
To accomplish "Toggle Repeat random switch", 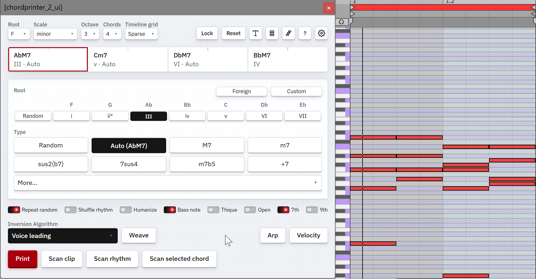I will click(x=14, y=210).
